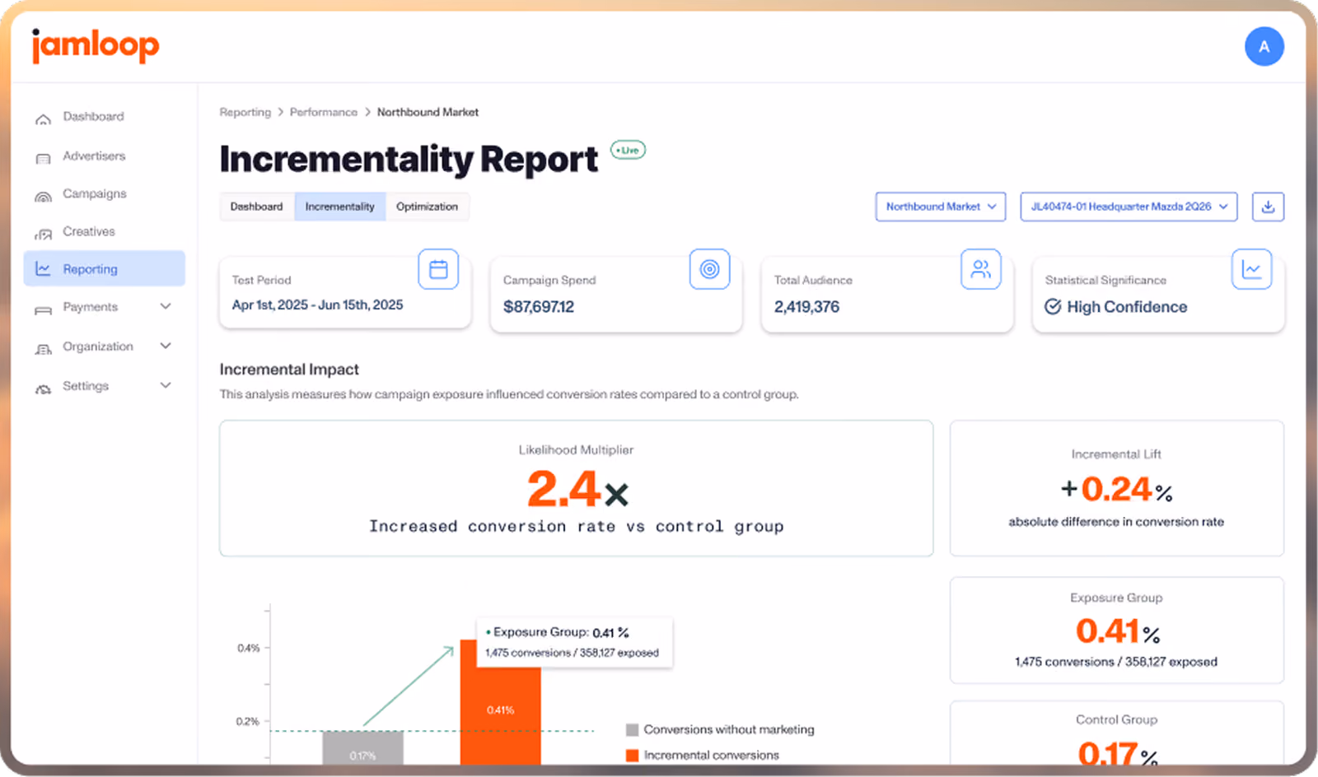Open Advertisers in the sidebar
The height and width of the screenshot is (777, 1318).
pyautogui.click(x=94, y=156)
